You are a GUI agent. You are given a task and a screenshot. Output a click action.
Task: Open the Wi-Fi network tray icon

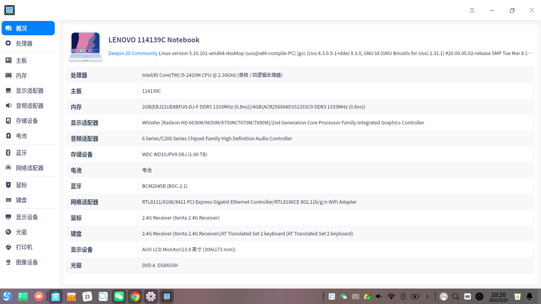391,296
